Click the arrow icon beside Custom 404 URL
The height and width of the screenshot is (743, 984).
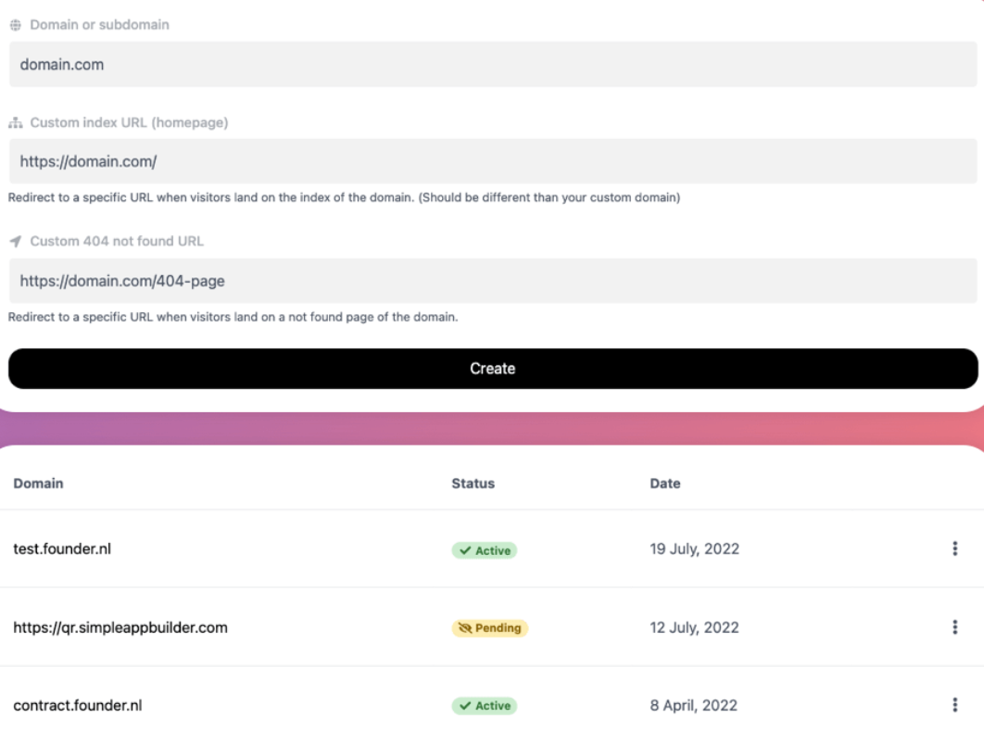click(14, 241)
